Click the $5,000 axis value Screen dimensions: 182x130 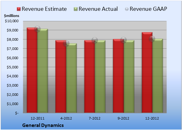pyautogui.click(x=12, y=67)
